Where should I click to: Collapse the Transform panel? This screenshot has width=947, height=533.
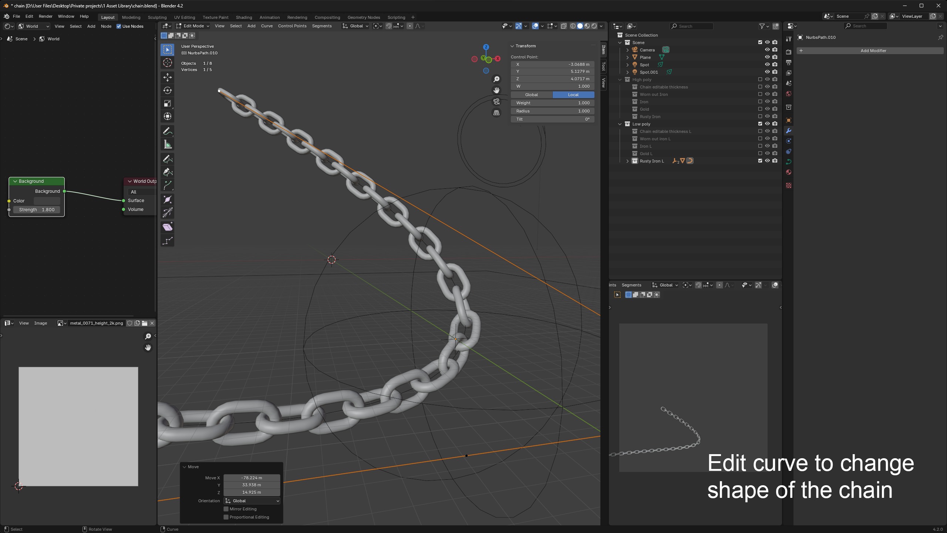pyautogui.click(x=512, y=46)
